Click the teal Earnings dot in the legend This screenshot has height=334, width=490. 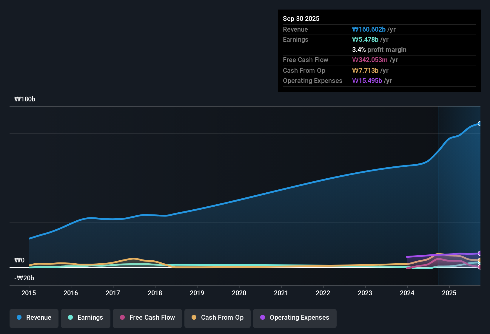coord(70,318)
